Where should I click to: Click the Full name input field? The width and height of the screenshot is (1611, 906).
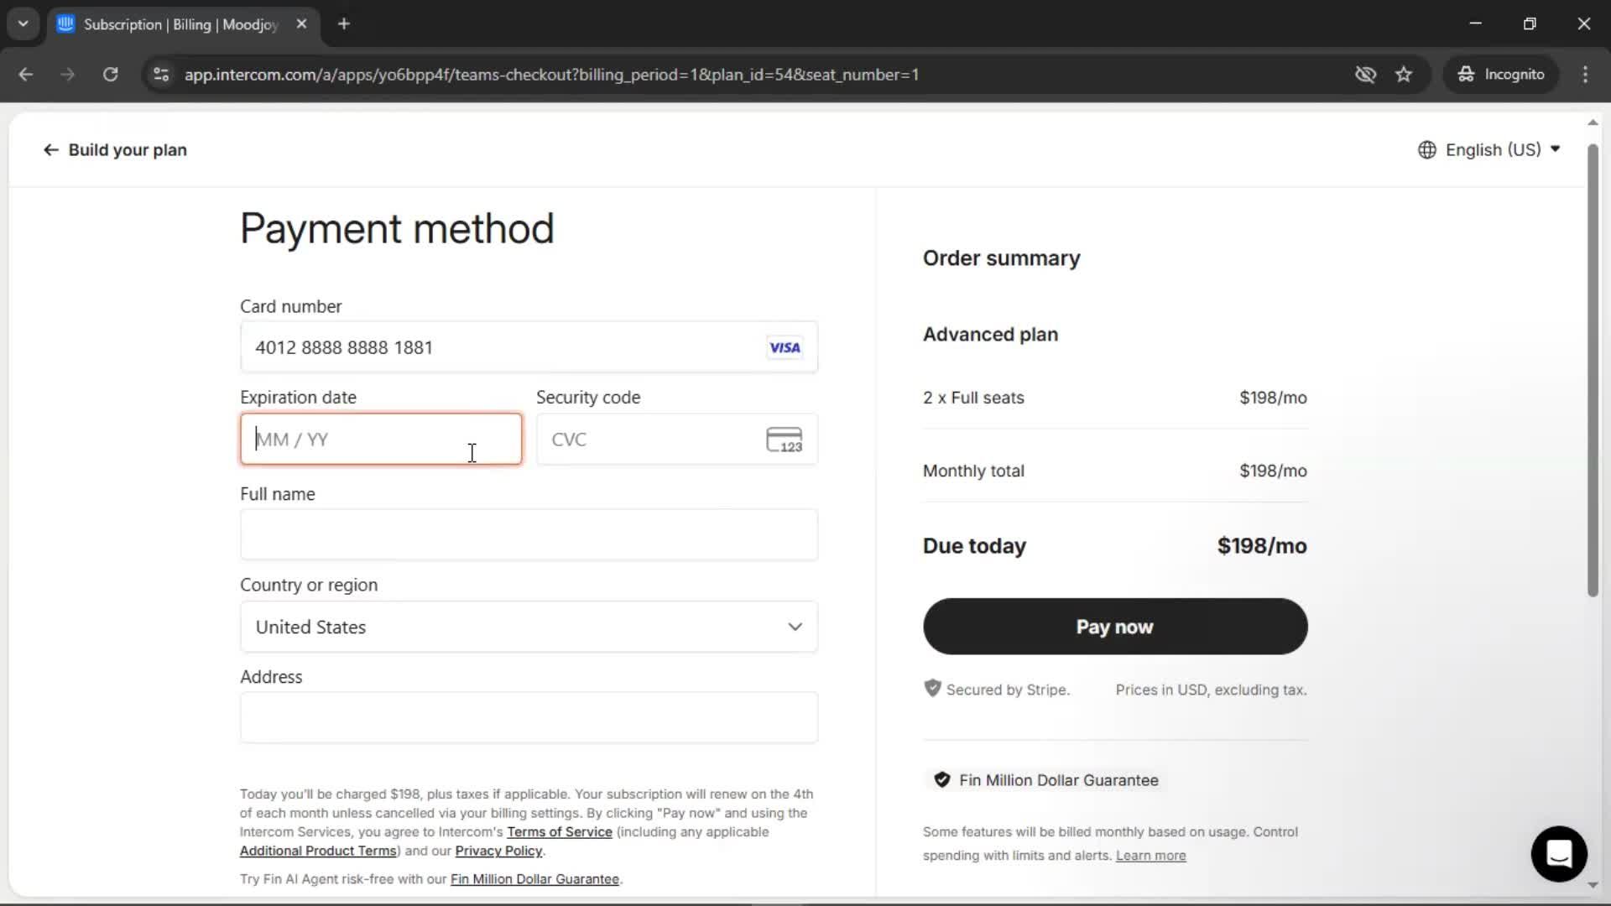[529, 535]
